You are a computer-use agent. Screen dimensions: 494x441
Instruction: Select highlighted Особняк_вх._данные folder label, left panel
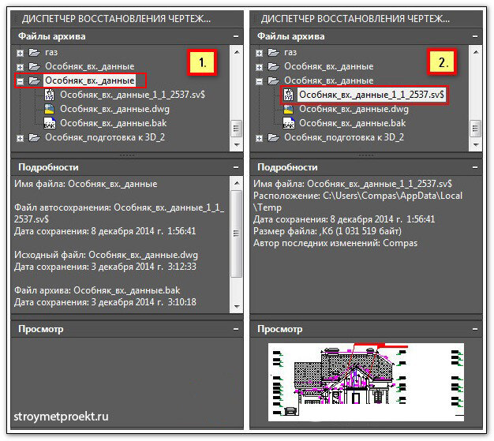click(x=90, y=80)
